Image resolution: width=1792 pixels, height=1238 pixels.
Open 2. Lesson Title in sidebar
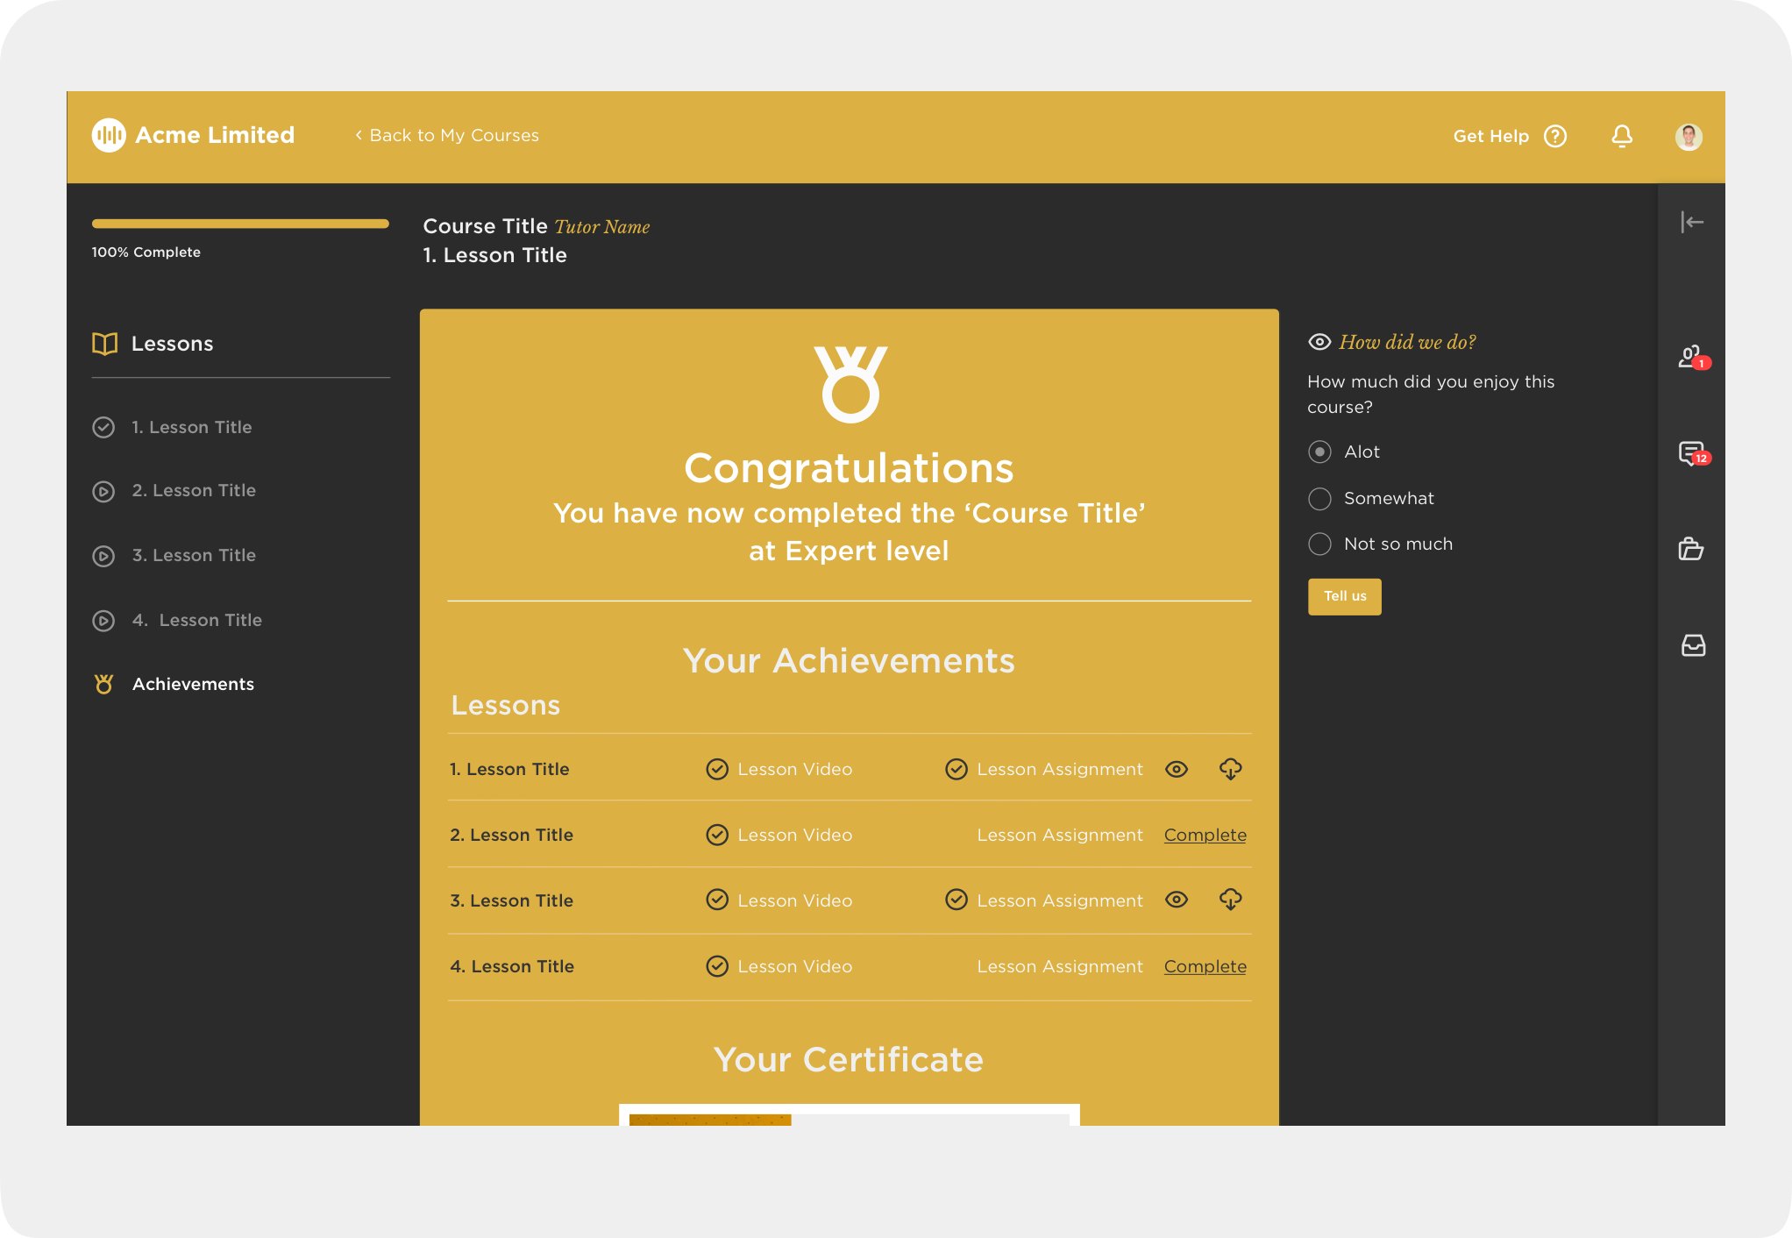(194, 490)
